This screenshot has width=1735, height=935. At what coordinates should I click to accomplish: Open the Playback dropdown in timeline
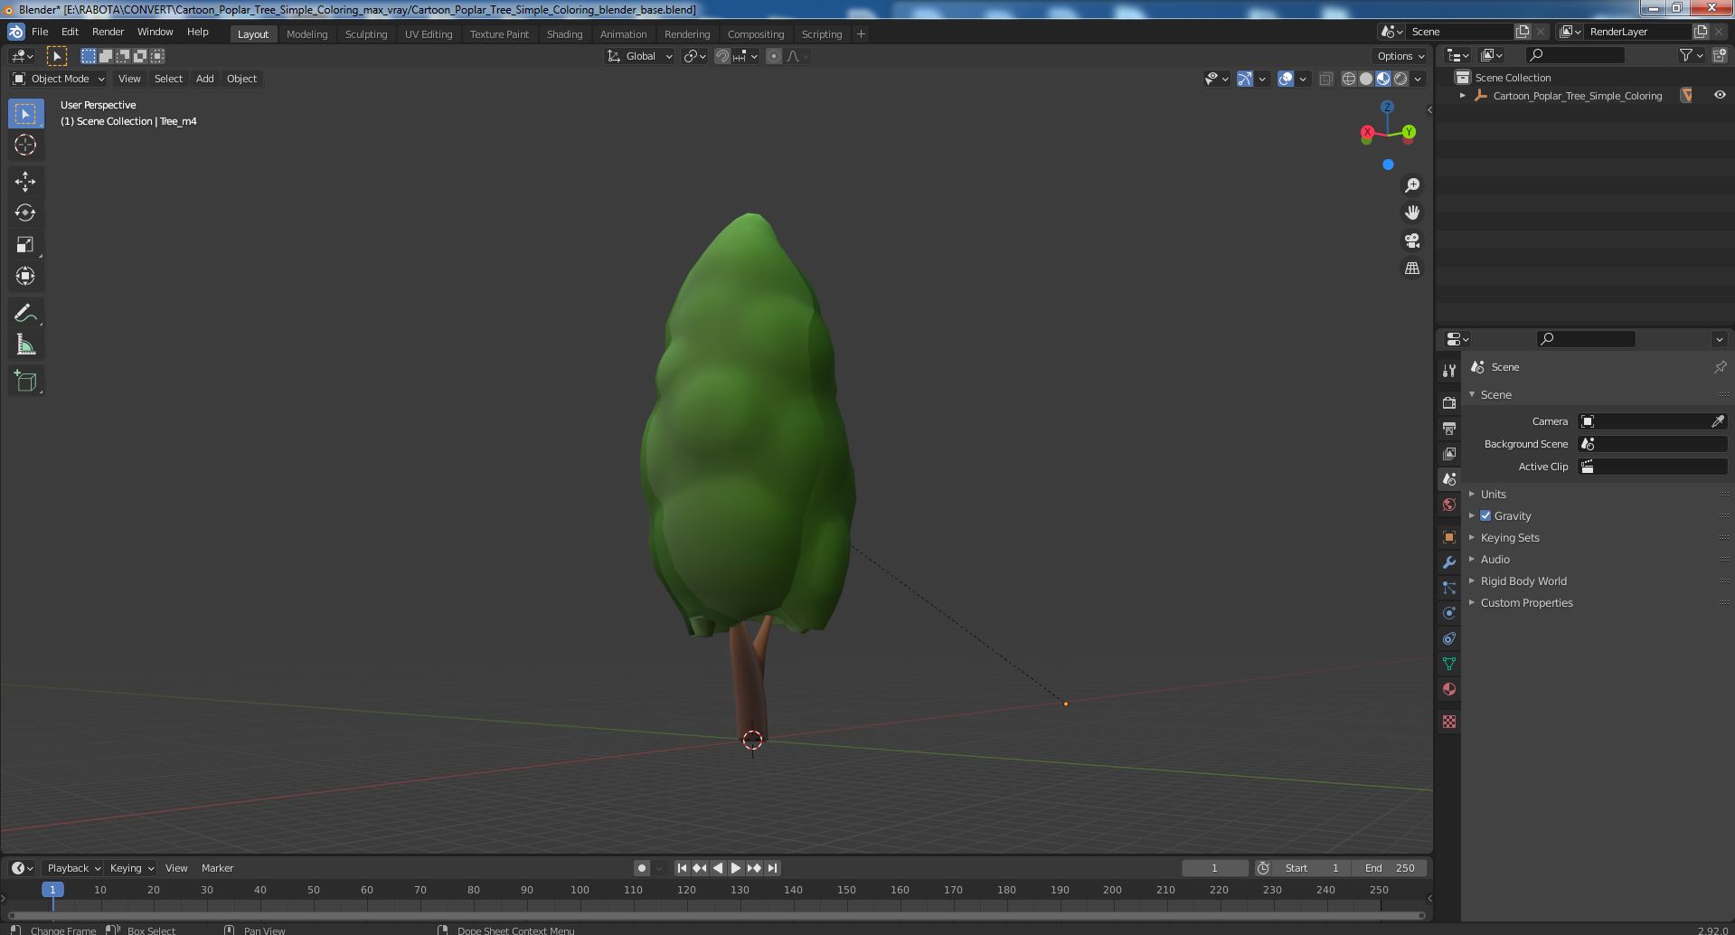(x=72, y=868)
